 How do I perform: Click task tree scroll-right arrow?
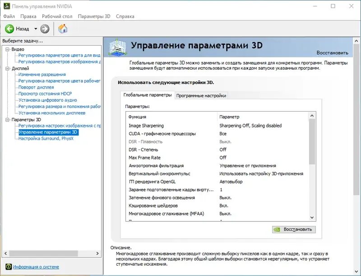tap(97, 253)
